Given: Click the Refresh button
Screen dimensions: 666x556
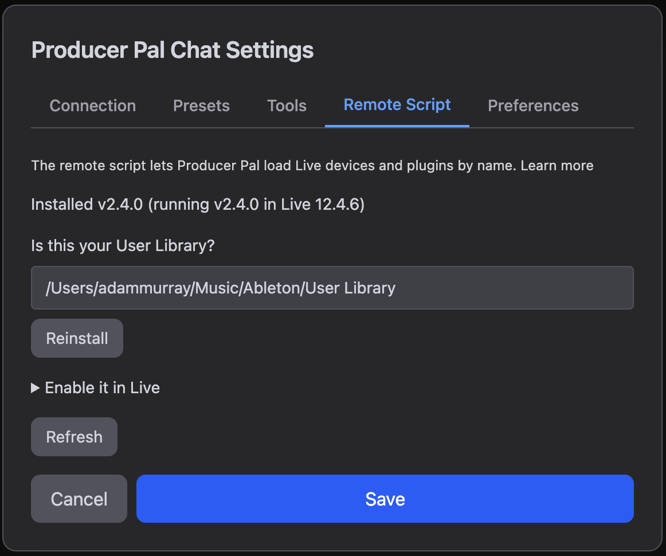Looking at the screenshot, I should 74,437.
